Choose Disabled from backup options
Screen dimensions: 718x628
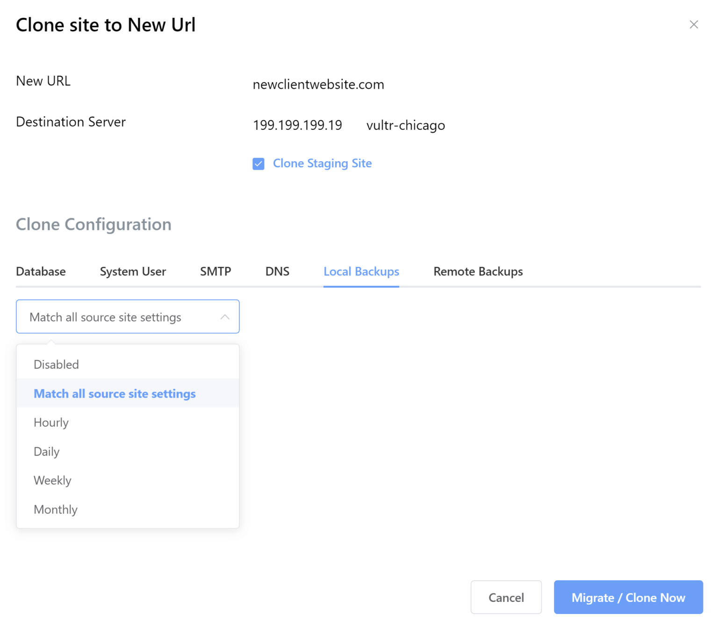pyautogui.click(x=56, y=364)
